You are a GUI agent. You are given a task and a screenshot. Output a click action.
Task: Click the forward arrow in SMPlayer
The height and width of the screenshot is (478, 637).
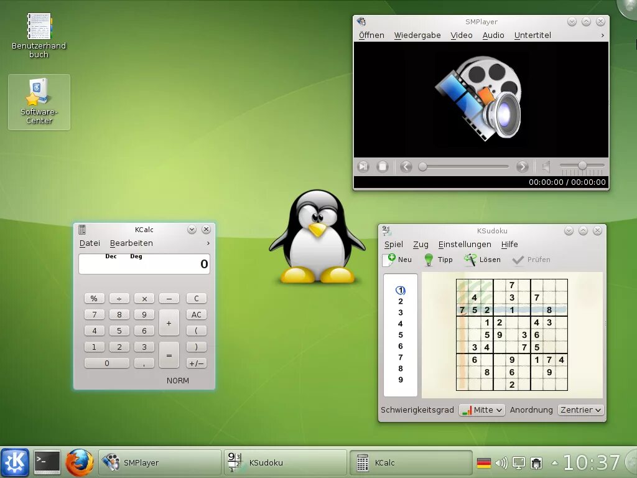click(522, 167)
